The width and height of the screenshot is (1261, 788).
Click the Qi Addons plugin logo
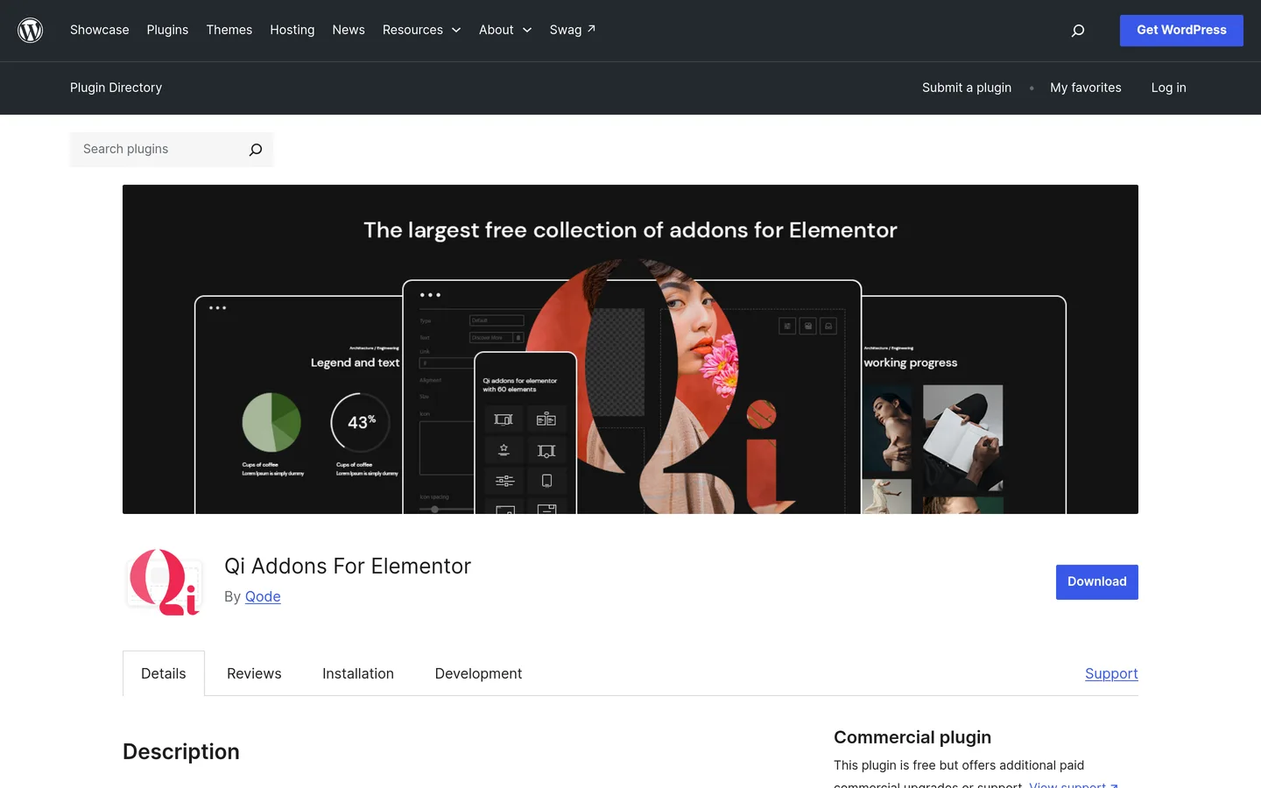pos(165,582)
